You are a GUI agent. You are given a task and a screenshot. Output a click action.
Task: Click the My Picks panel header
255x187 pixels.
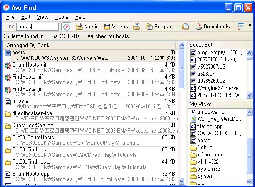(220, 104)
